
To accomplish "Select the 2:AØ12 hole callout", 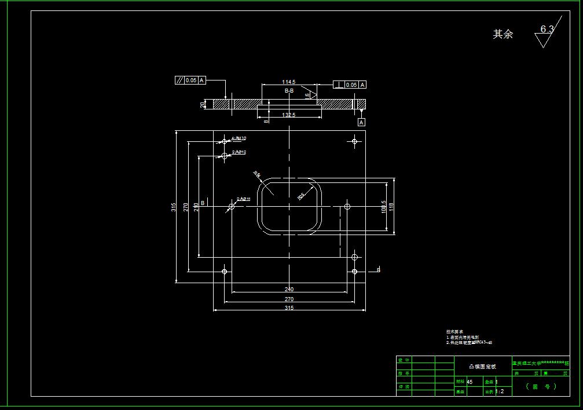I will coord(239,152).
